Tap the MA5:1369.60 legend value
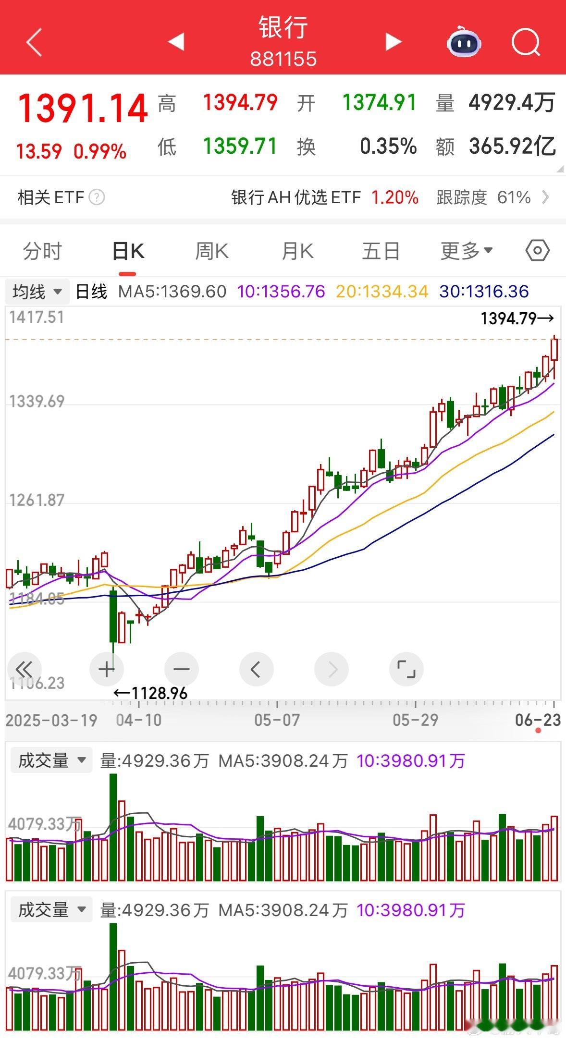 pos(172,291)
